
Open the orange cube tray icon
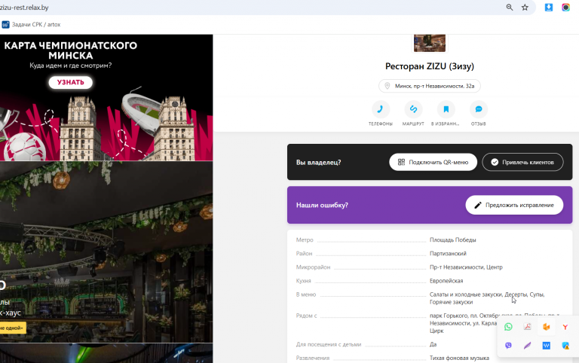546,327
